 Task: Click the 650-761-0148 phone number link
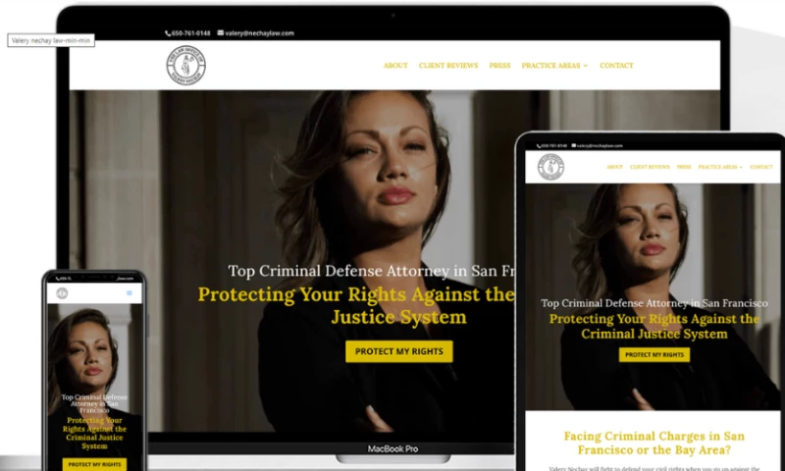[190, 33]
